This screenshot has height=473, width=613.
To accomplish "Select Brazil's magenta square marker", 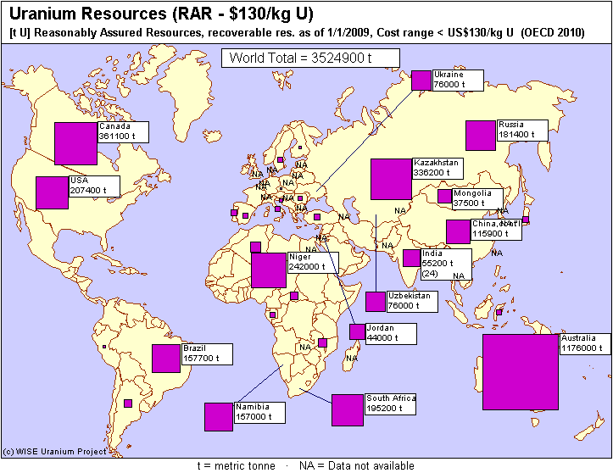I will pyautogui.click(x=166, y=358).
